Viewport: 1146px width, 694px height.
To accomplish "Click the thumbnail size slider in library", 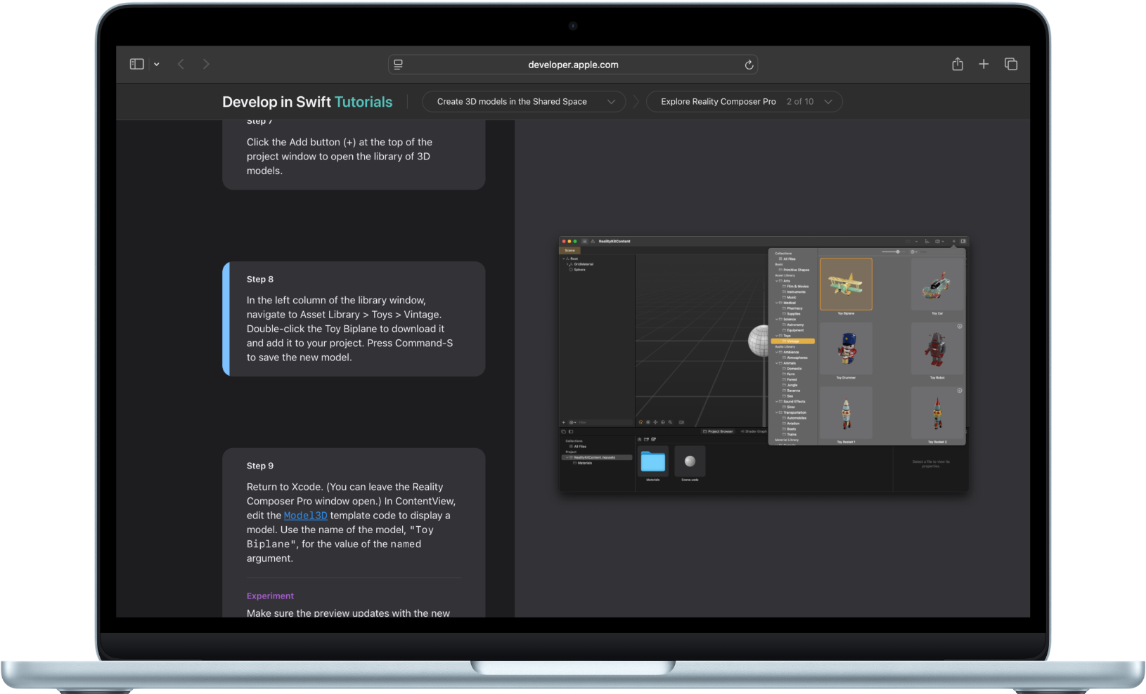I will [891, 251].
